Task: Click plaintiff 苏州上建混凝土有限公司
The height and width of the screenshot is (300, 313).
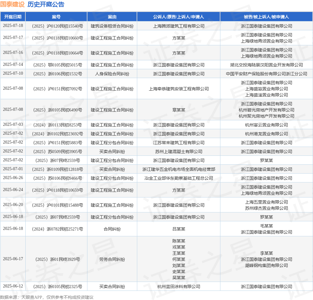Action: [x=179, y=152]
